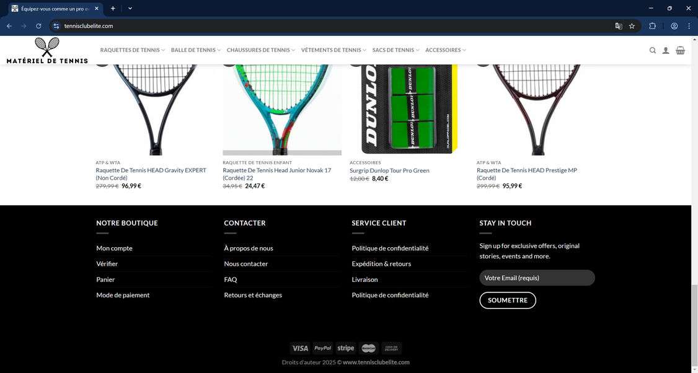Click the Cash on Delivery payment icon
Screen dimensions: 698x373
tap(391, 348)
